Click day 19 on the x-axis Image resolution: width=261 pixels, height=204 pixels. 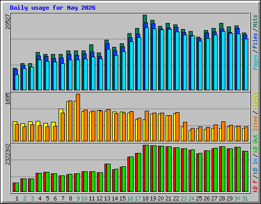pos(153,198)
